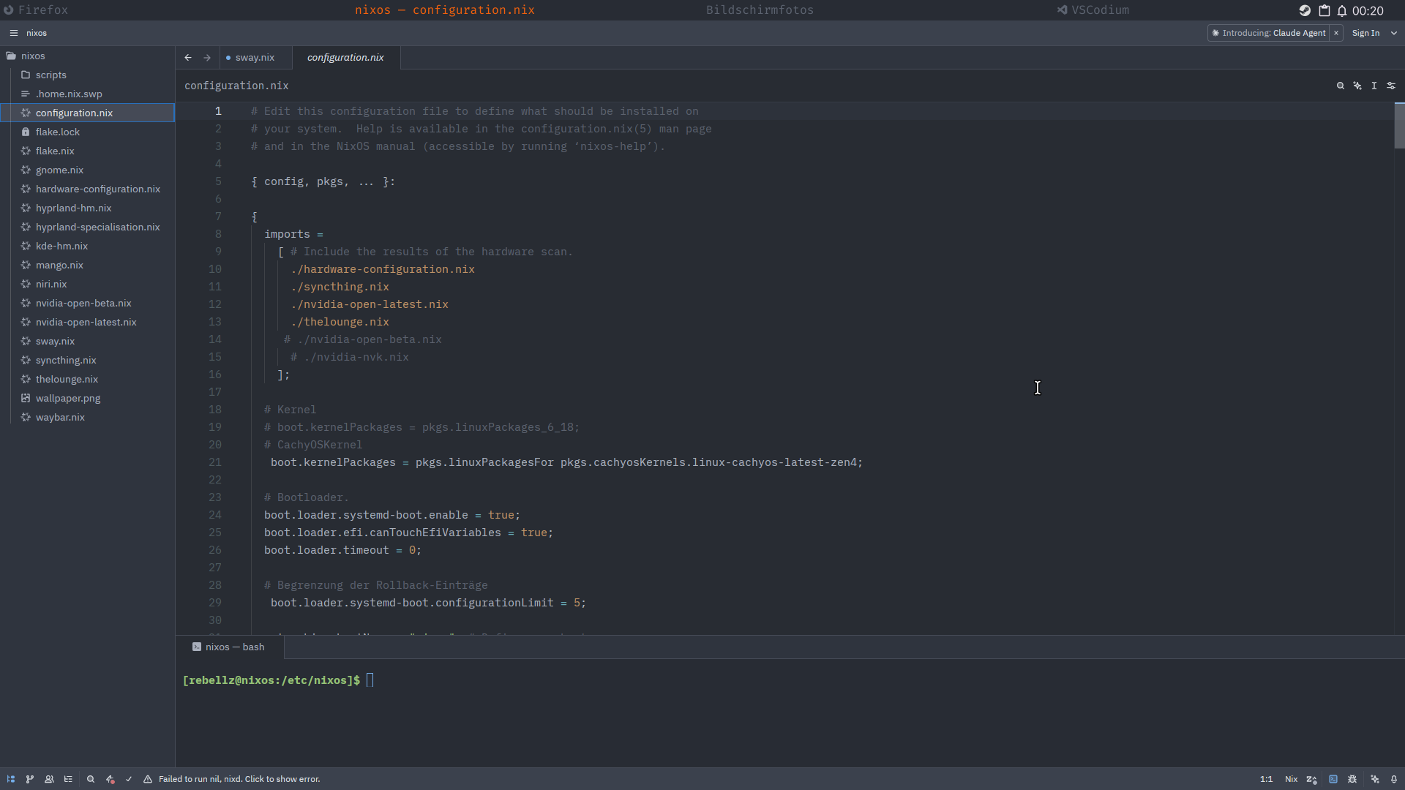Screen dimensions: 1405x790
Task: Open the project search panel
Action: point(90,779)
